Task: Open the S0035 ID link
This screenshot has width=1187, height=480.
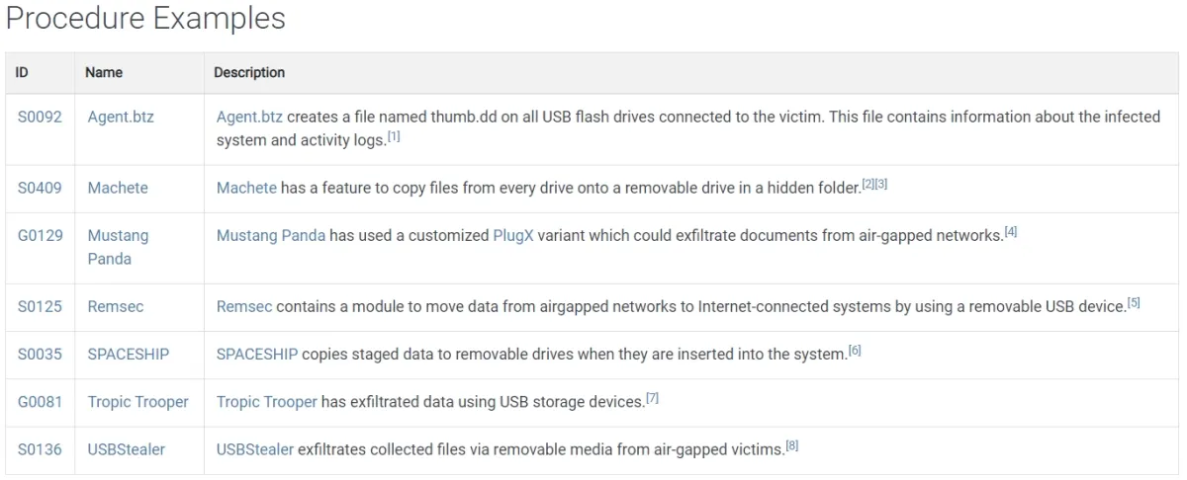Action: click(x=40, y=355)
